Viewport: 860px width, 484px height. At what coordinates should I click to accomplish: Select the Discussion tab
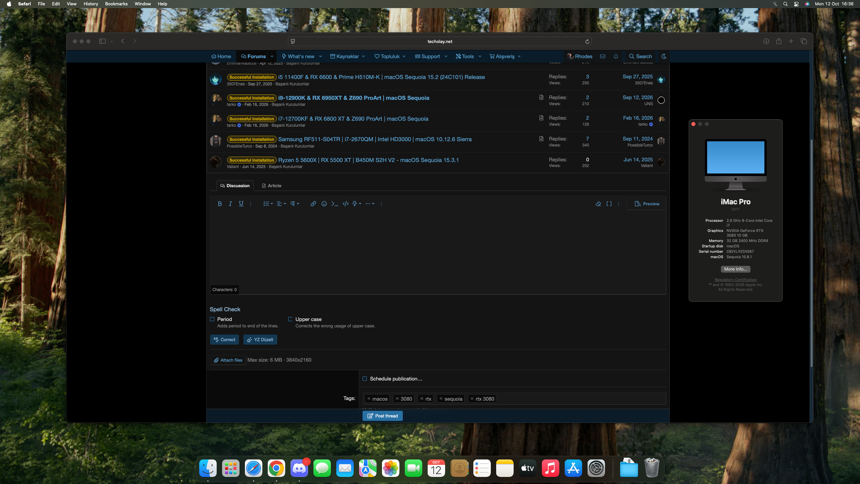pyautogui.click(x=235, y=186)
